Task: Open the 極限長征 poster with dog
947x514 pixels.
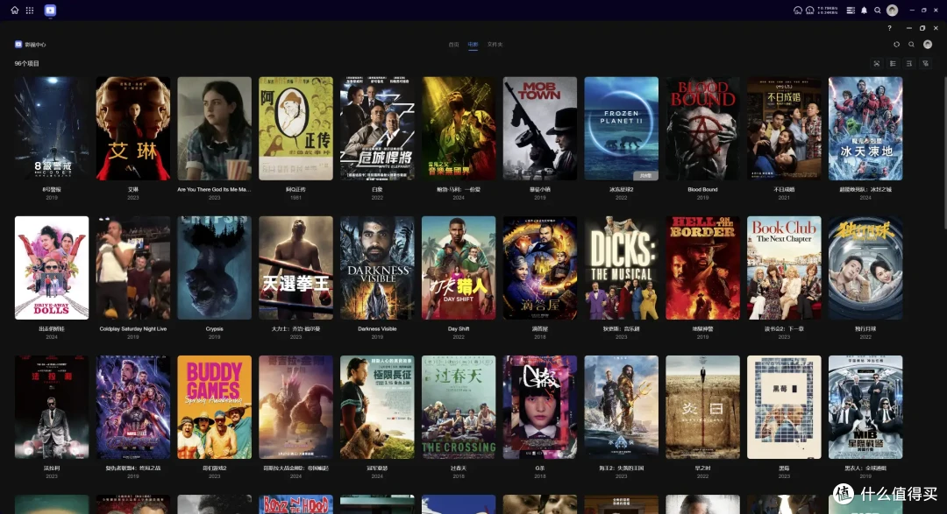Action: [x=377, y=407]
